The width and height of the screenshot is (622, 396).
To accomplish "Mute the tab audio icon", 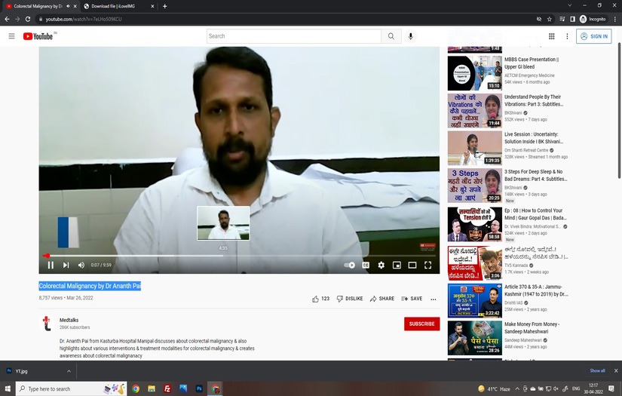I will (x=68, y=6).
